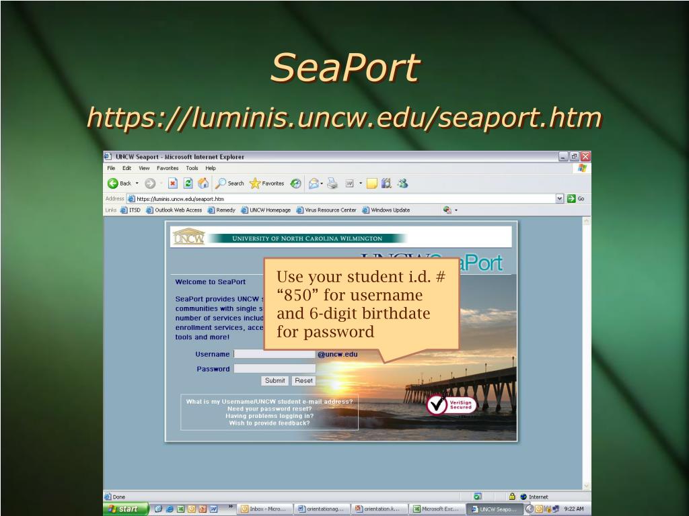Expand the system tray arrow

[x=530, y=509]
